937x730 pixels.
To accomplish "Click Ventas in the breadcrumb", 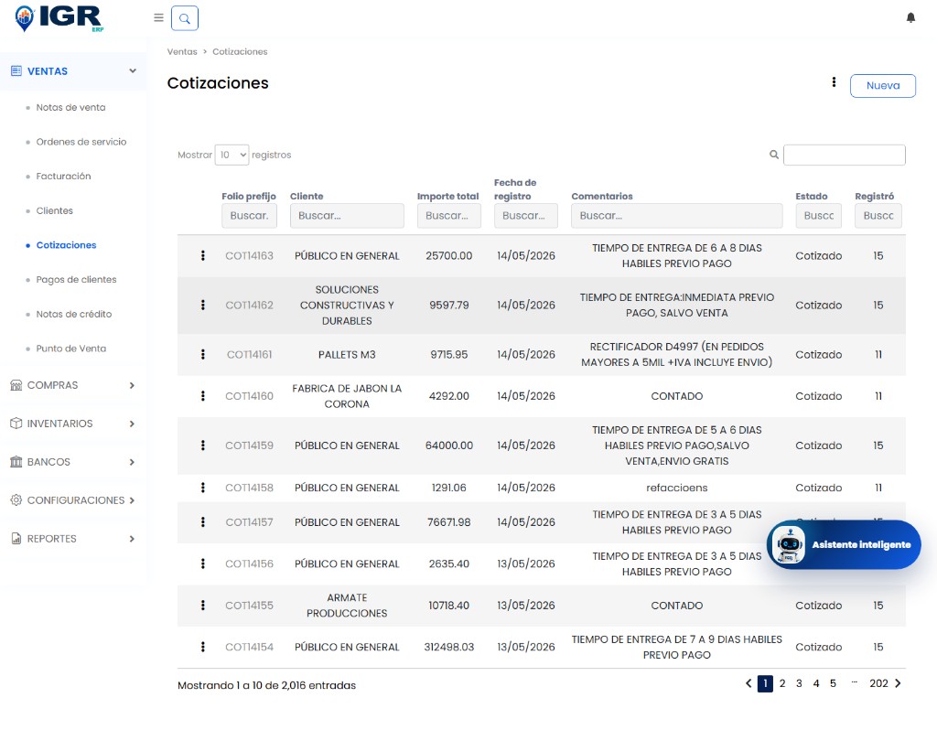I will coord(182,52).
